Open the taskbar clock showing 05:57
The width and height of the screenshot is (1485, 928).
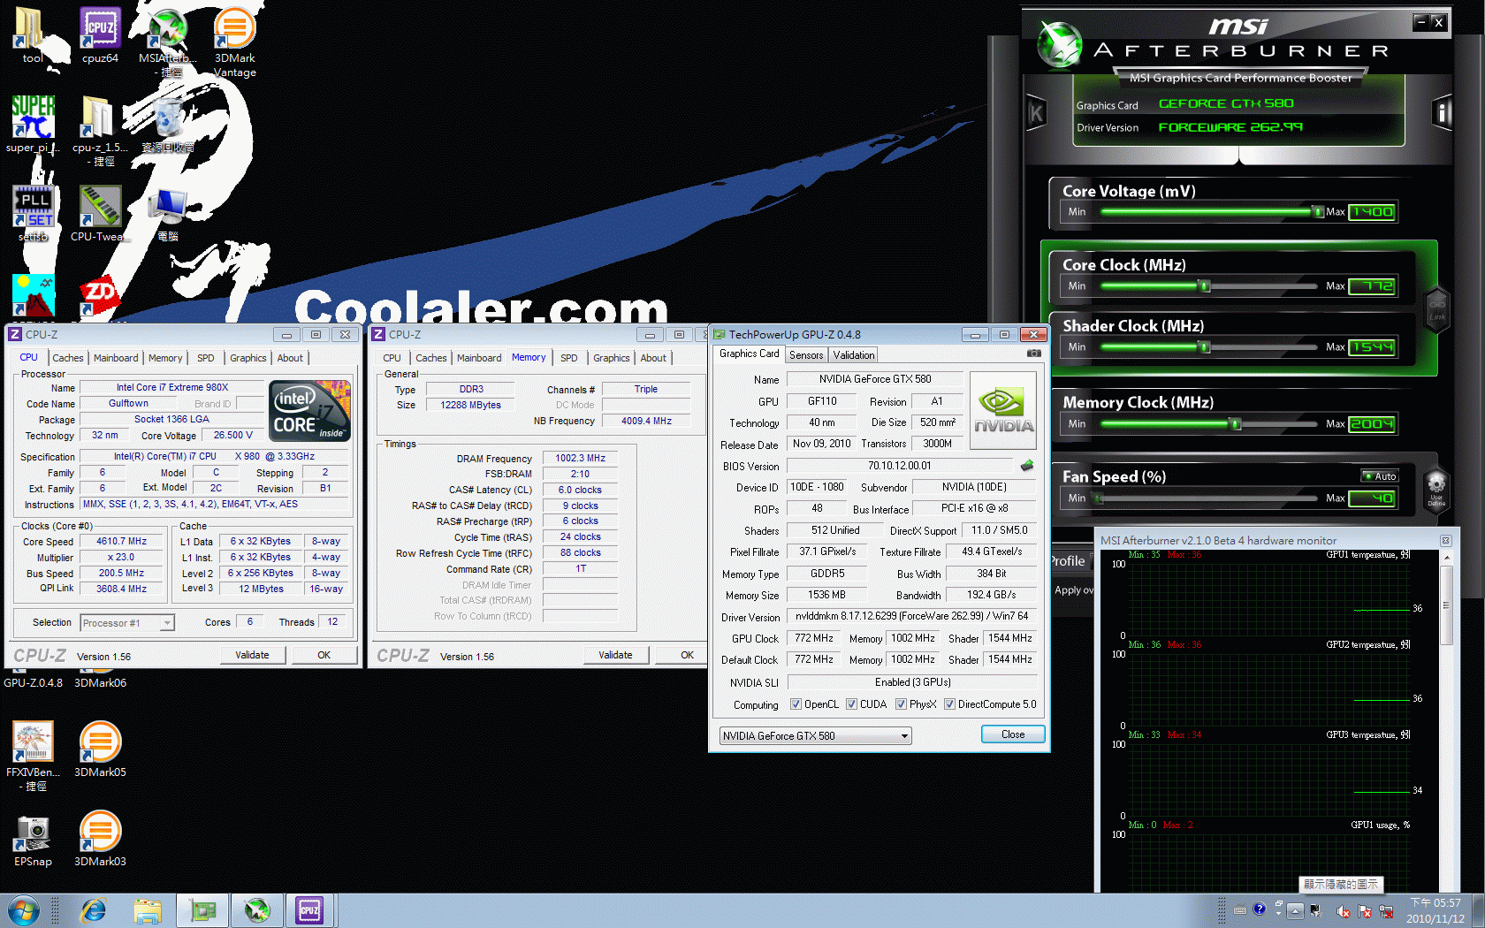1435,910
